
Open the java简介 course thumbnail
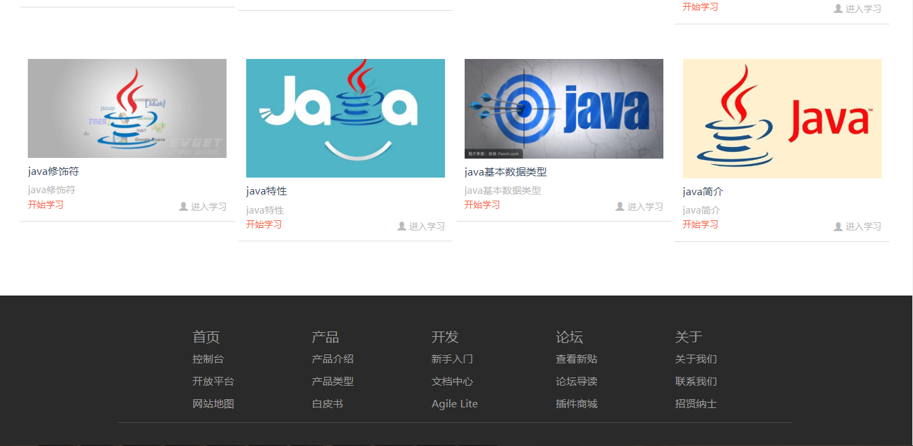[782, 119]
